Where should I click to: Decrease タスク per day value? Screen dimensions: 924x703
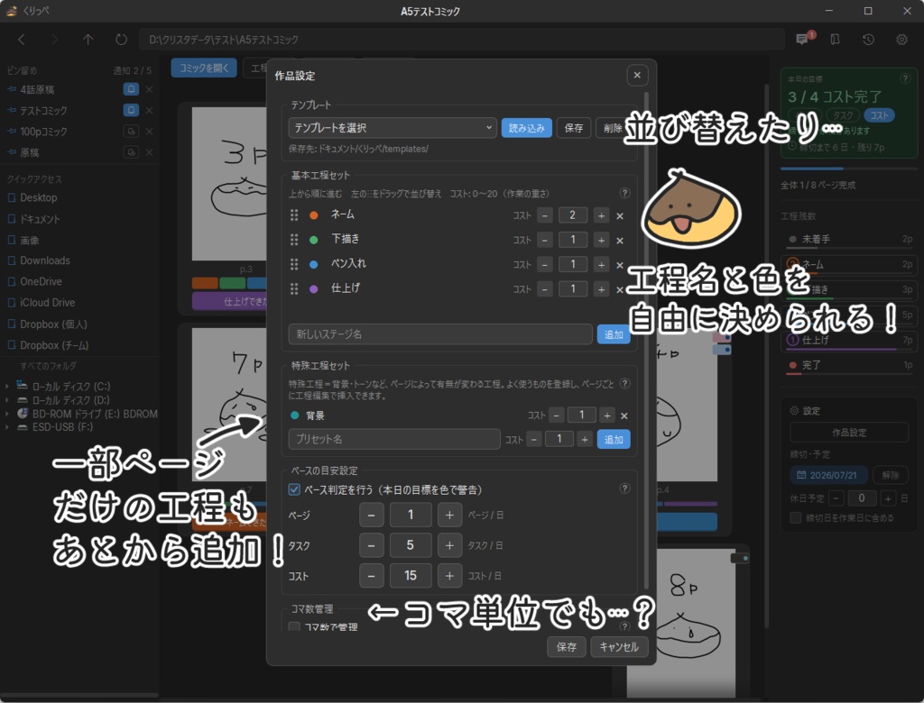point(371,545)
